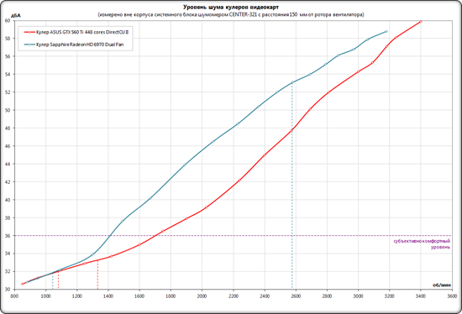Click the "38" vertical axis label
Screen dimensions: 462x314
coord(8,217)
